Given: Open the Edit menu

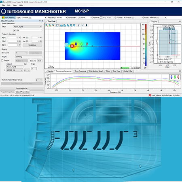Looking at the screenshot, I should point(9,5).
